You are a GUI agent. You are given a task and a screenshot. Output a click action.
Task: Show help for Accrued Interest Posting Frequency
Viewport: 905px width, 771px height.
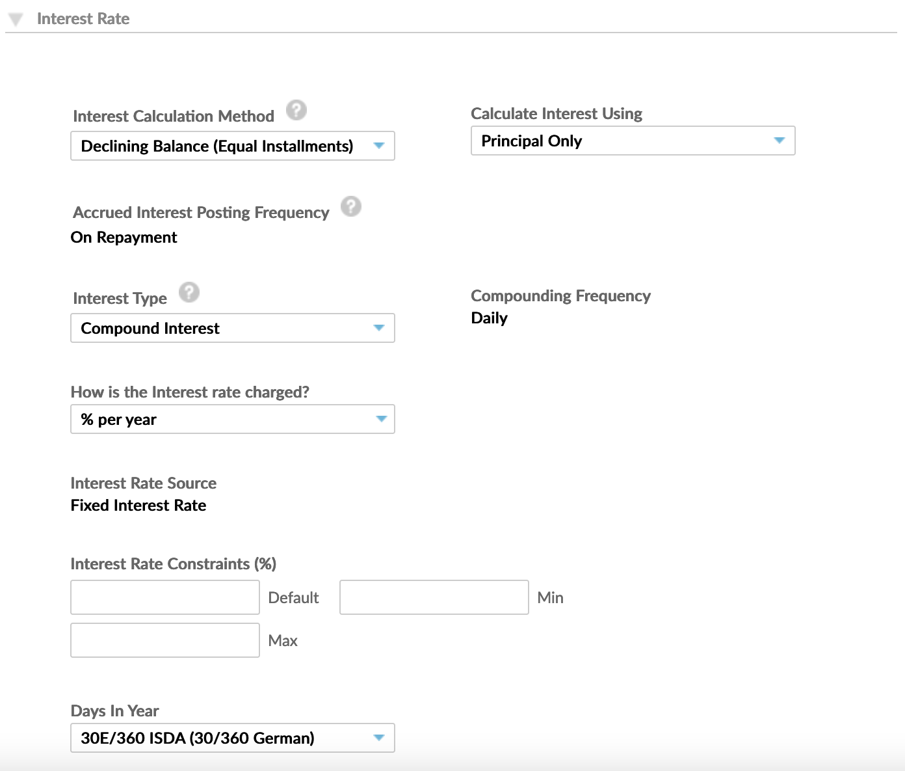(351, 207)
